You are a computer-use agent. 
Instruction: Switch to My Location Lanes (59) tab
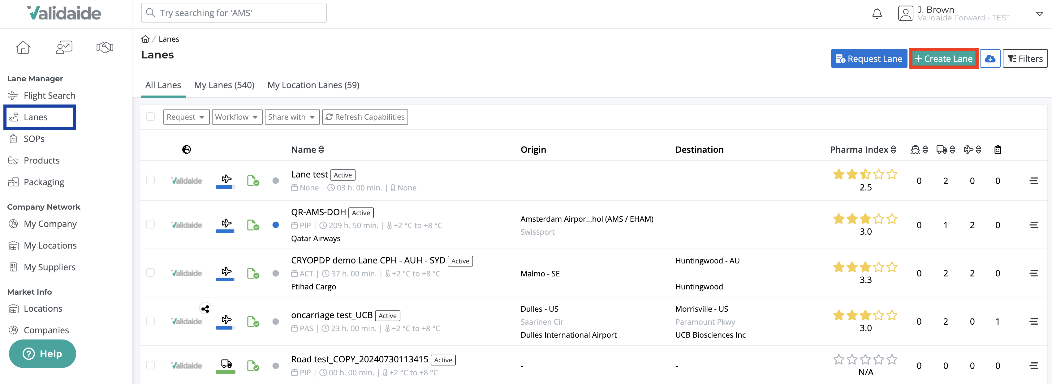(313, 85)
